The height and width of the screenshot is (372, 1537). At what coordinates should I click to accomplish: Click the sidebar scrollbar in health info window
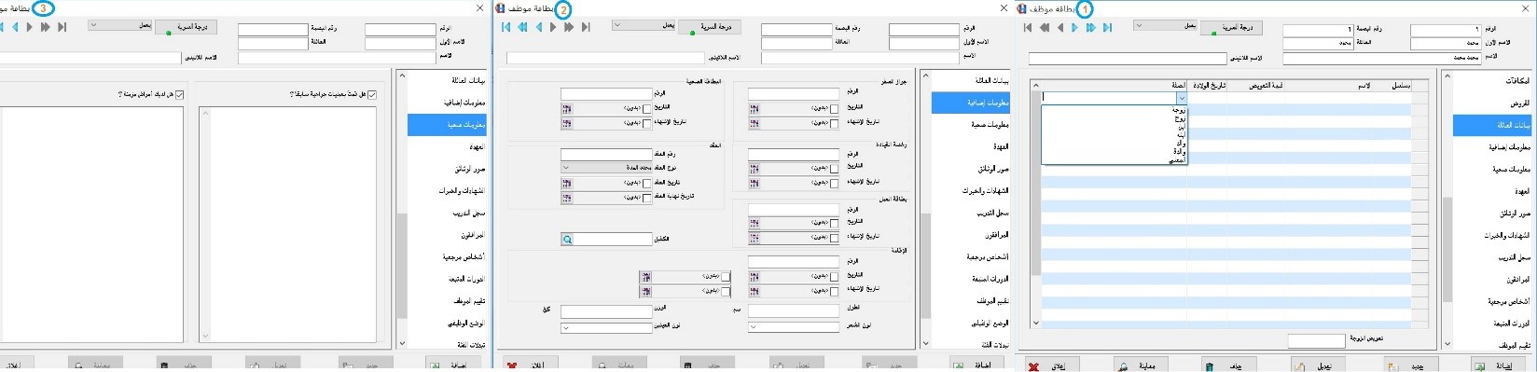[x=402, y=266]
